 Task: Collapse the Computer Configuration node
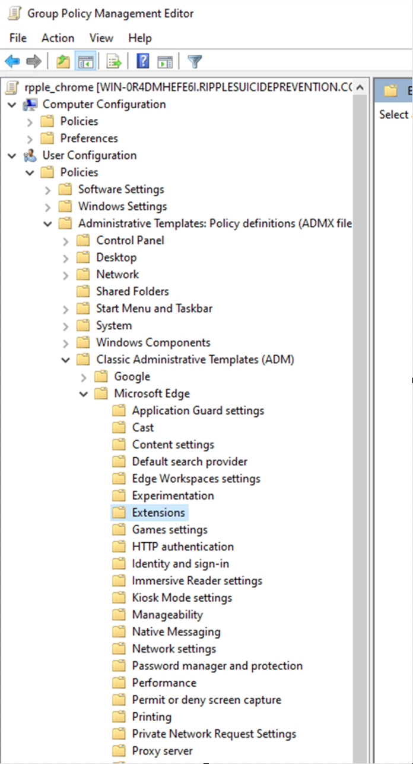12,105
